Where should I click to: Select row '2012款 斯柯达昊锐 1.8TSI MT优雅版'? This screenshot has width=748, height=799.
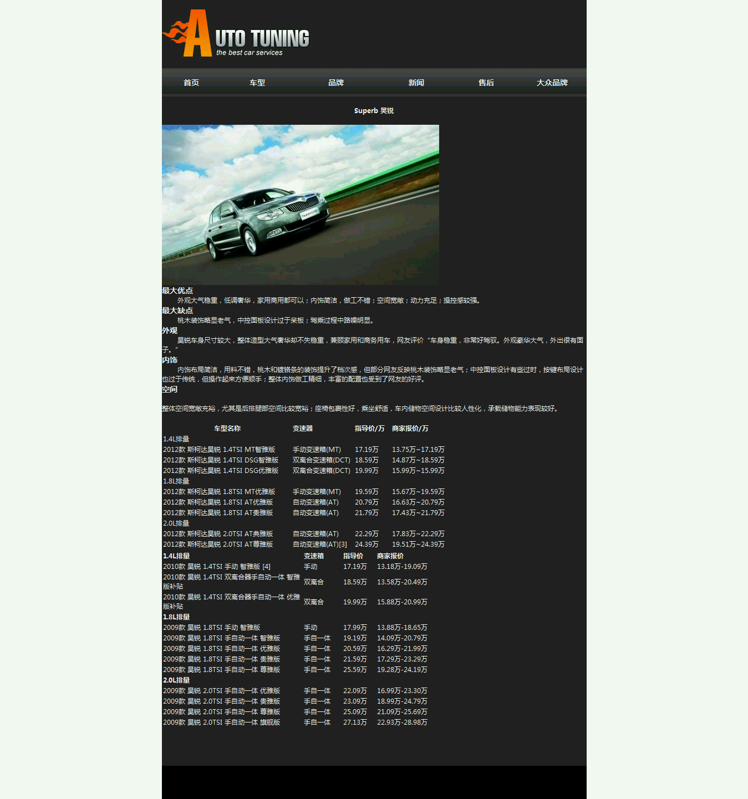304,492
